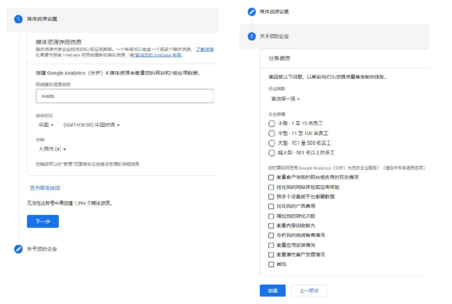The width and height of the screenshot is (452, 304).
Task: Click the 媒体资源详细信息 heading
Action: 59,42
